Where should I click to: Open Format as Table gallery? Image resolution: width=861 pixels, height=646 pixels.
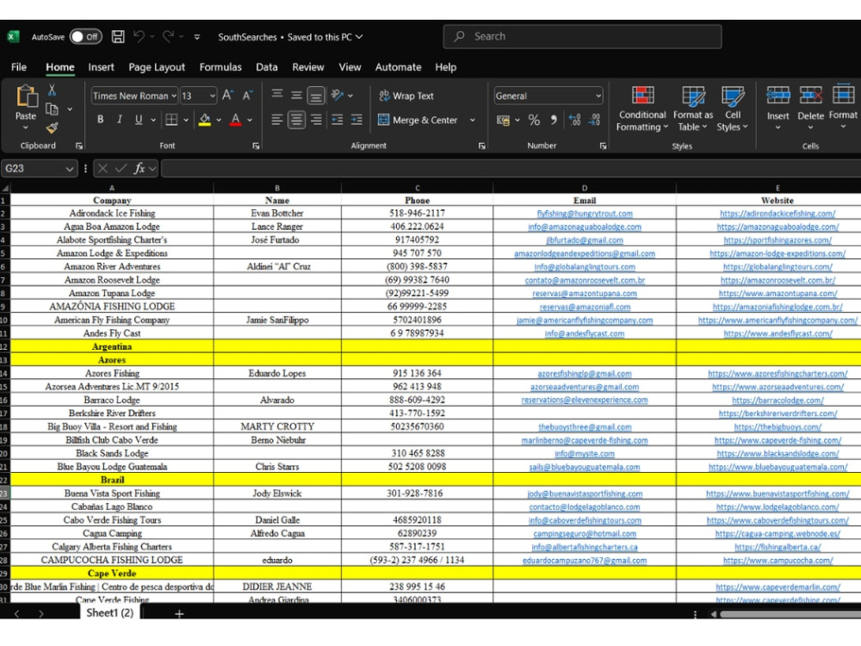click(693, 109)
